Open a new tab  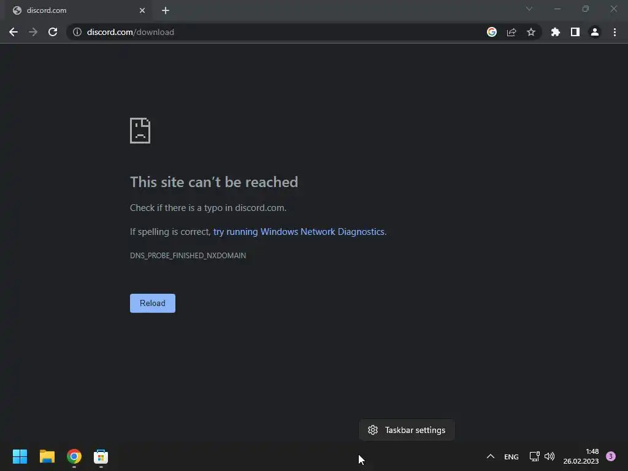click(x=166, y=10)
